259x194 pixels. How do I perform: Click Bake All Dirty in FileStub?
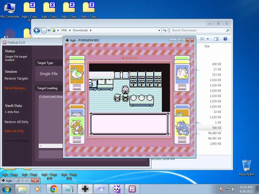tap(14, 131)
